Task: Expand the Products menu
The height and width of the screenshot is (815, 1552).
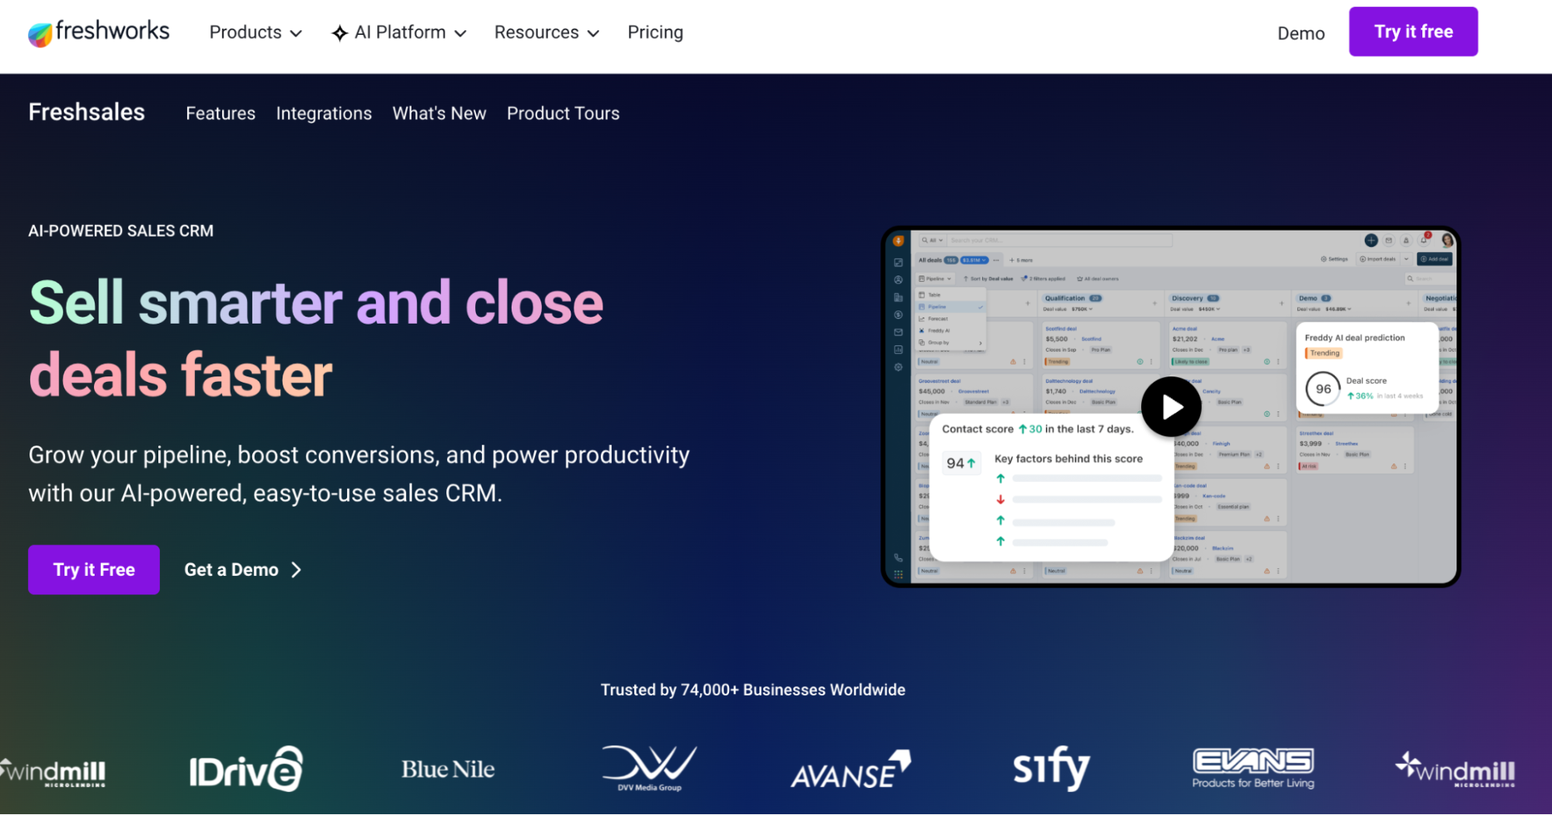Action: click(255, 33)
